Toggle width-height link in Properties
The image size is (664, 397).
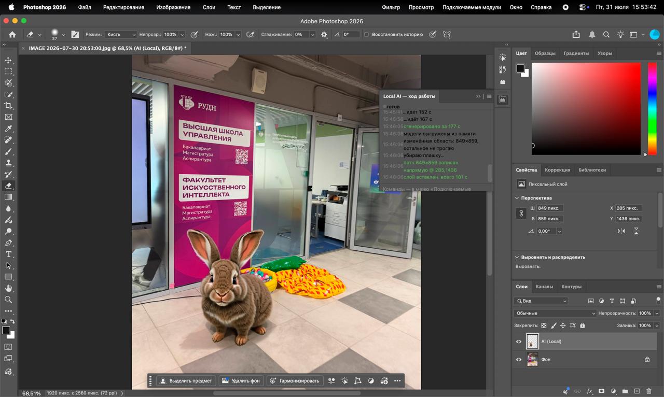(522, 214)
